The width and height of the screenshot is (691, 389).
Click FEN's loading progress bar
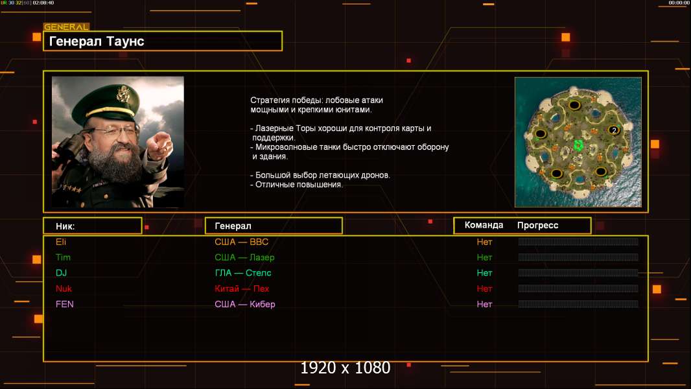tap(578, 304)
